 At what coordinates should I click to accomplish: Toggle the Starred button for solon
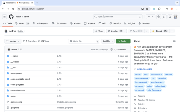point(159,31)
